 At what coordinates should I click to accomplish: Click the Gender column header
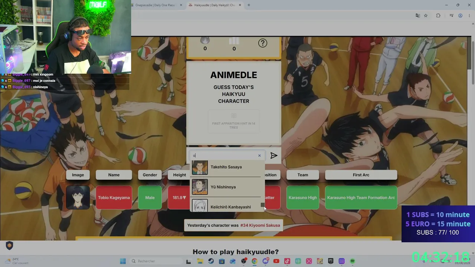(150, 175)
